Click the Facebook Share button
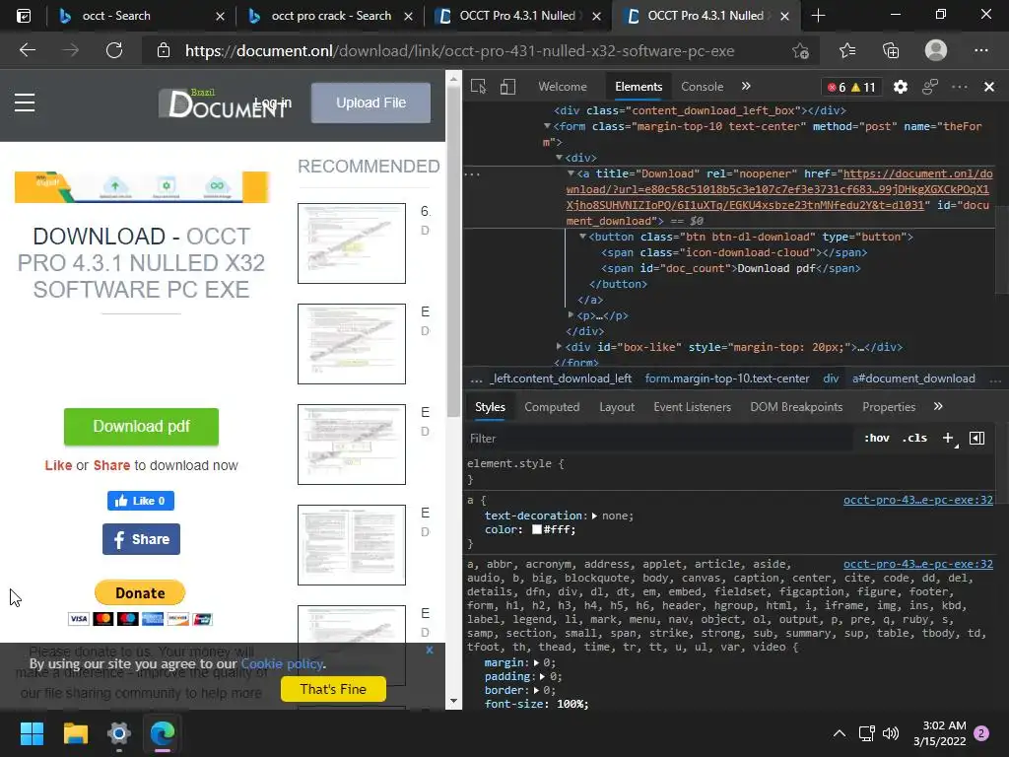This screenshot has width=1009, height=757. [x=141, y=539]
